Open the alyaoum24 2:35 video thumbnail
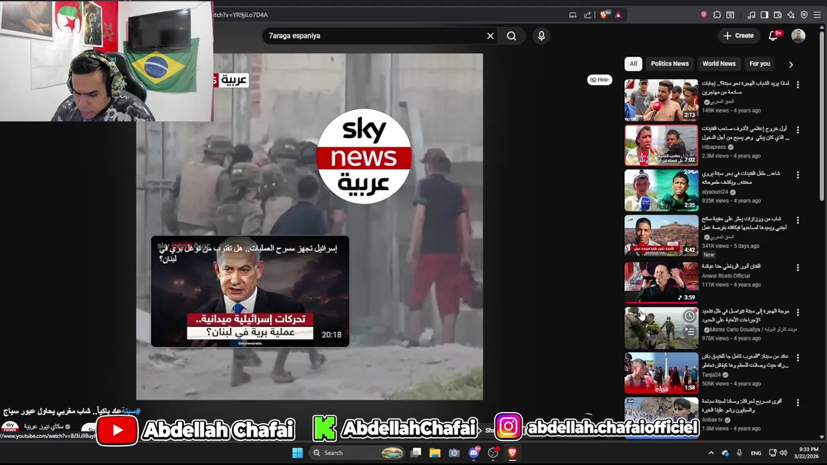 click(661, 191)
